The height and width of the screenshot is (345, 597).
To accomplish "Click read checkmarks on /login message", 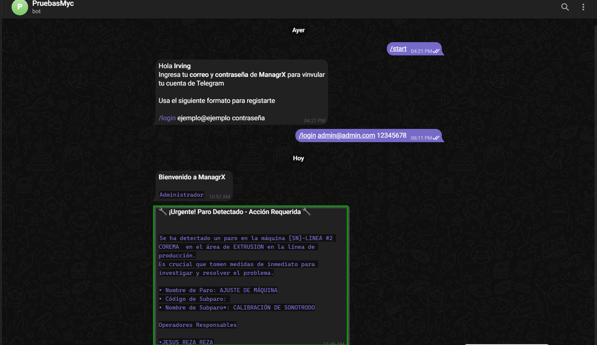I will click(x=436, y=138).
